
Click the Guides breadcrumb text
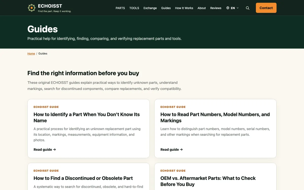[43, 53]
